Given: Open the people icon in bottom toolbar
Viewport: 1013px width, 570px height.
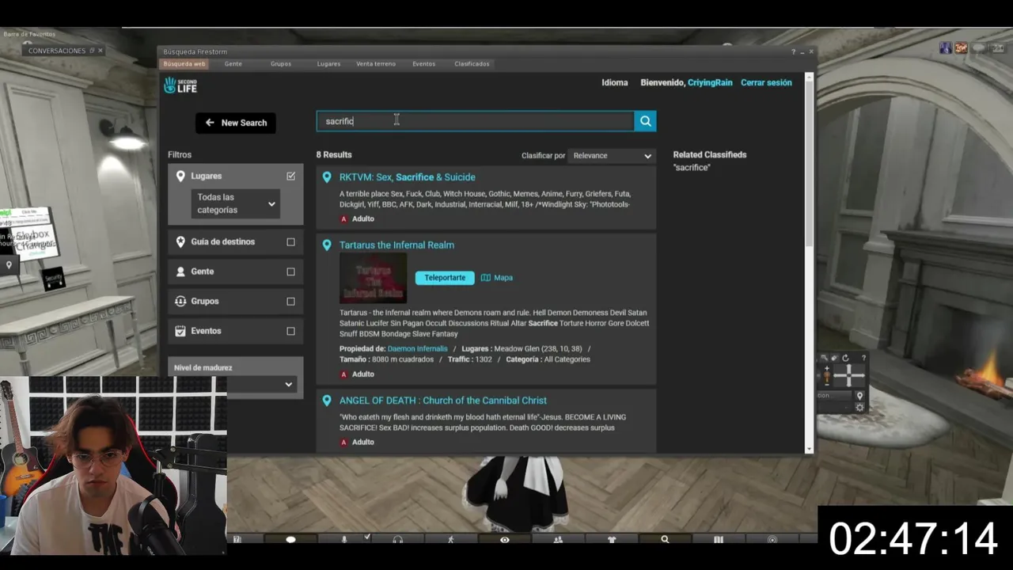Looking at the screenshot, I should [x=558, y=540].
